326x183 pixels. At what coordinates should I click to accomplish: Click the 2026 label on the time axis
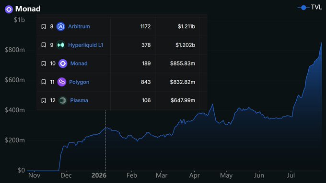[x=99, y=175]
